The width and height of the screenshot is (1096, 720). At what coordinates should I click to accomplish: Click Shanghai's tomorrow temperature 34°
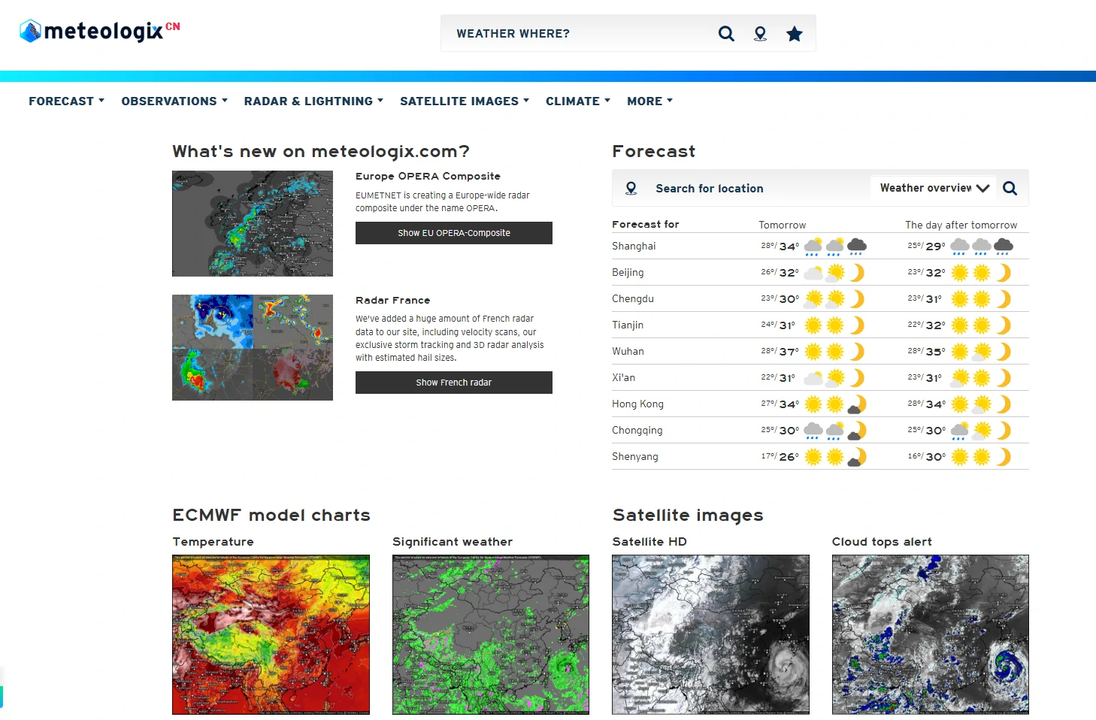[789, 246]
